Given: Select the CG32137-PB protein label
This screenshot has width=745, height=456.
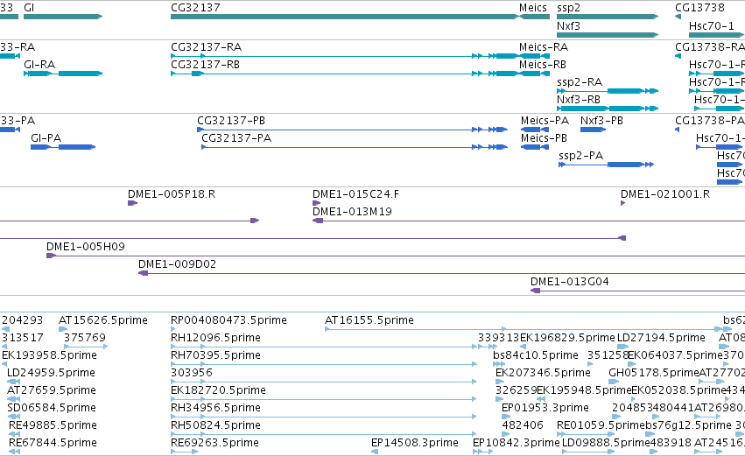Looking at the screenshot, I should [231, 120].
